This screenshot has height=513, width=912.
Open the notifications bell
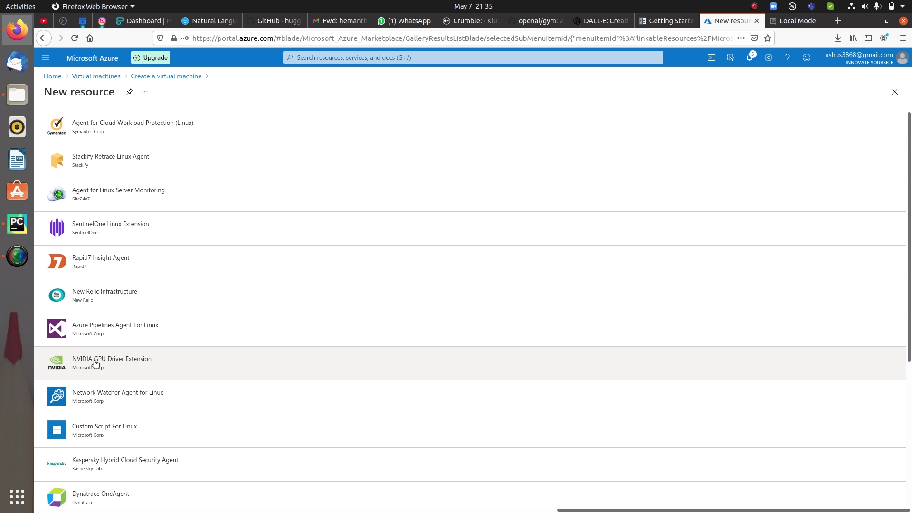(x=750, y=57)
